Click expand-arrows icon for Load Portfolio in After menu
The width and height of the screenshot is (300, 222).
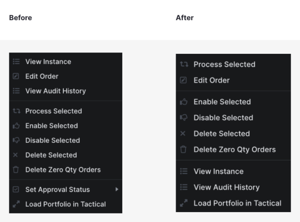[x=184, y=203]
